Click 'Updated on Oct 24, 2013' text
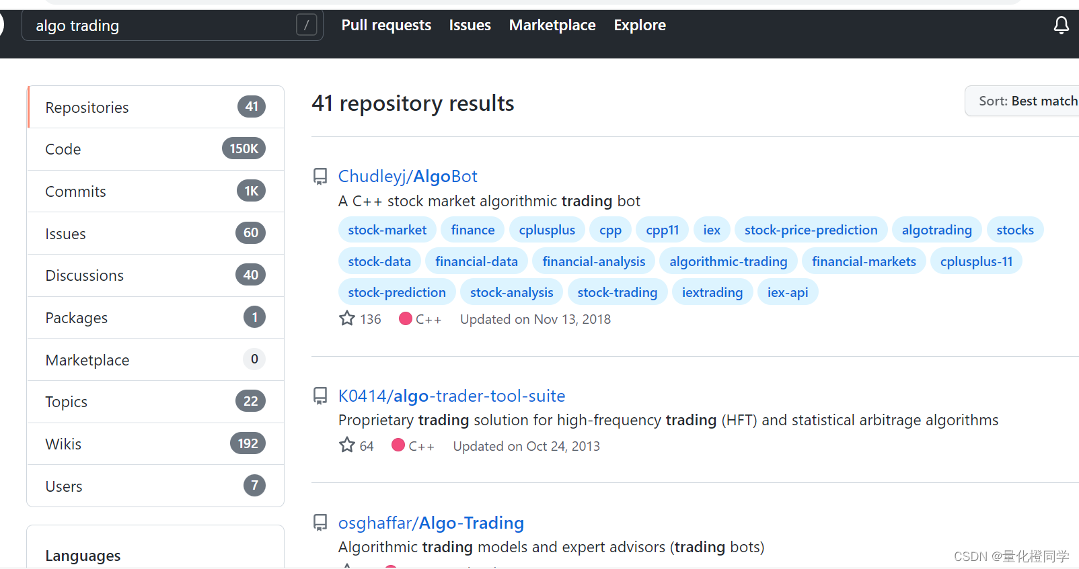 pos(527,446)
